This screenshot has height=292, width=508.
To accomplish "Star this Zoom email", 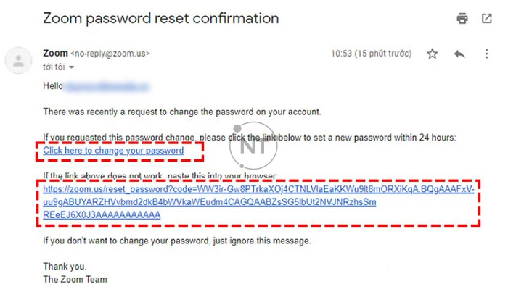I will [433, 54].
